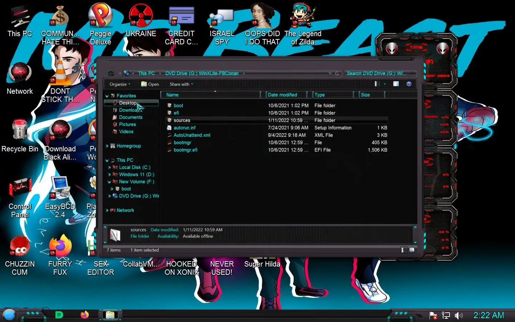Click the This PC breadcrumb in the address bar
The width and height of the screenshot is (515, 322).
[x=146, y=73]
